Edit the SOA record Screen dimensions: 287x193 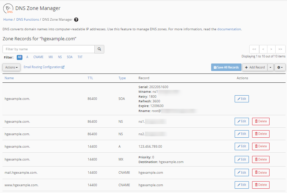click(241, 99)
